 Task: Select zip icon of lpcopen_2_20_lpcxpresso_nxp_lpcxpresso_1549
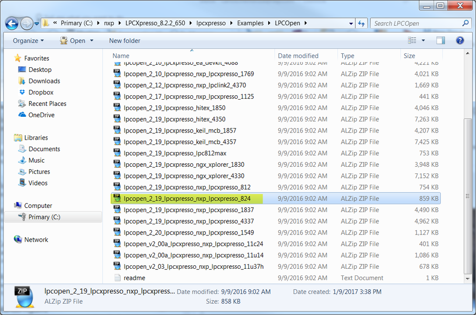click(117, 232)
